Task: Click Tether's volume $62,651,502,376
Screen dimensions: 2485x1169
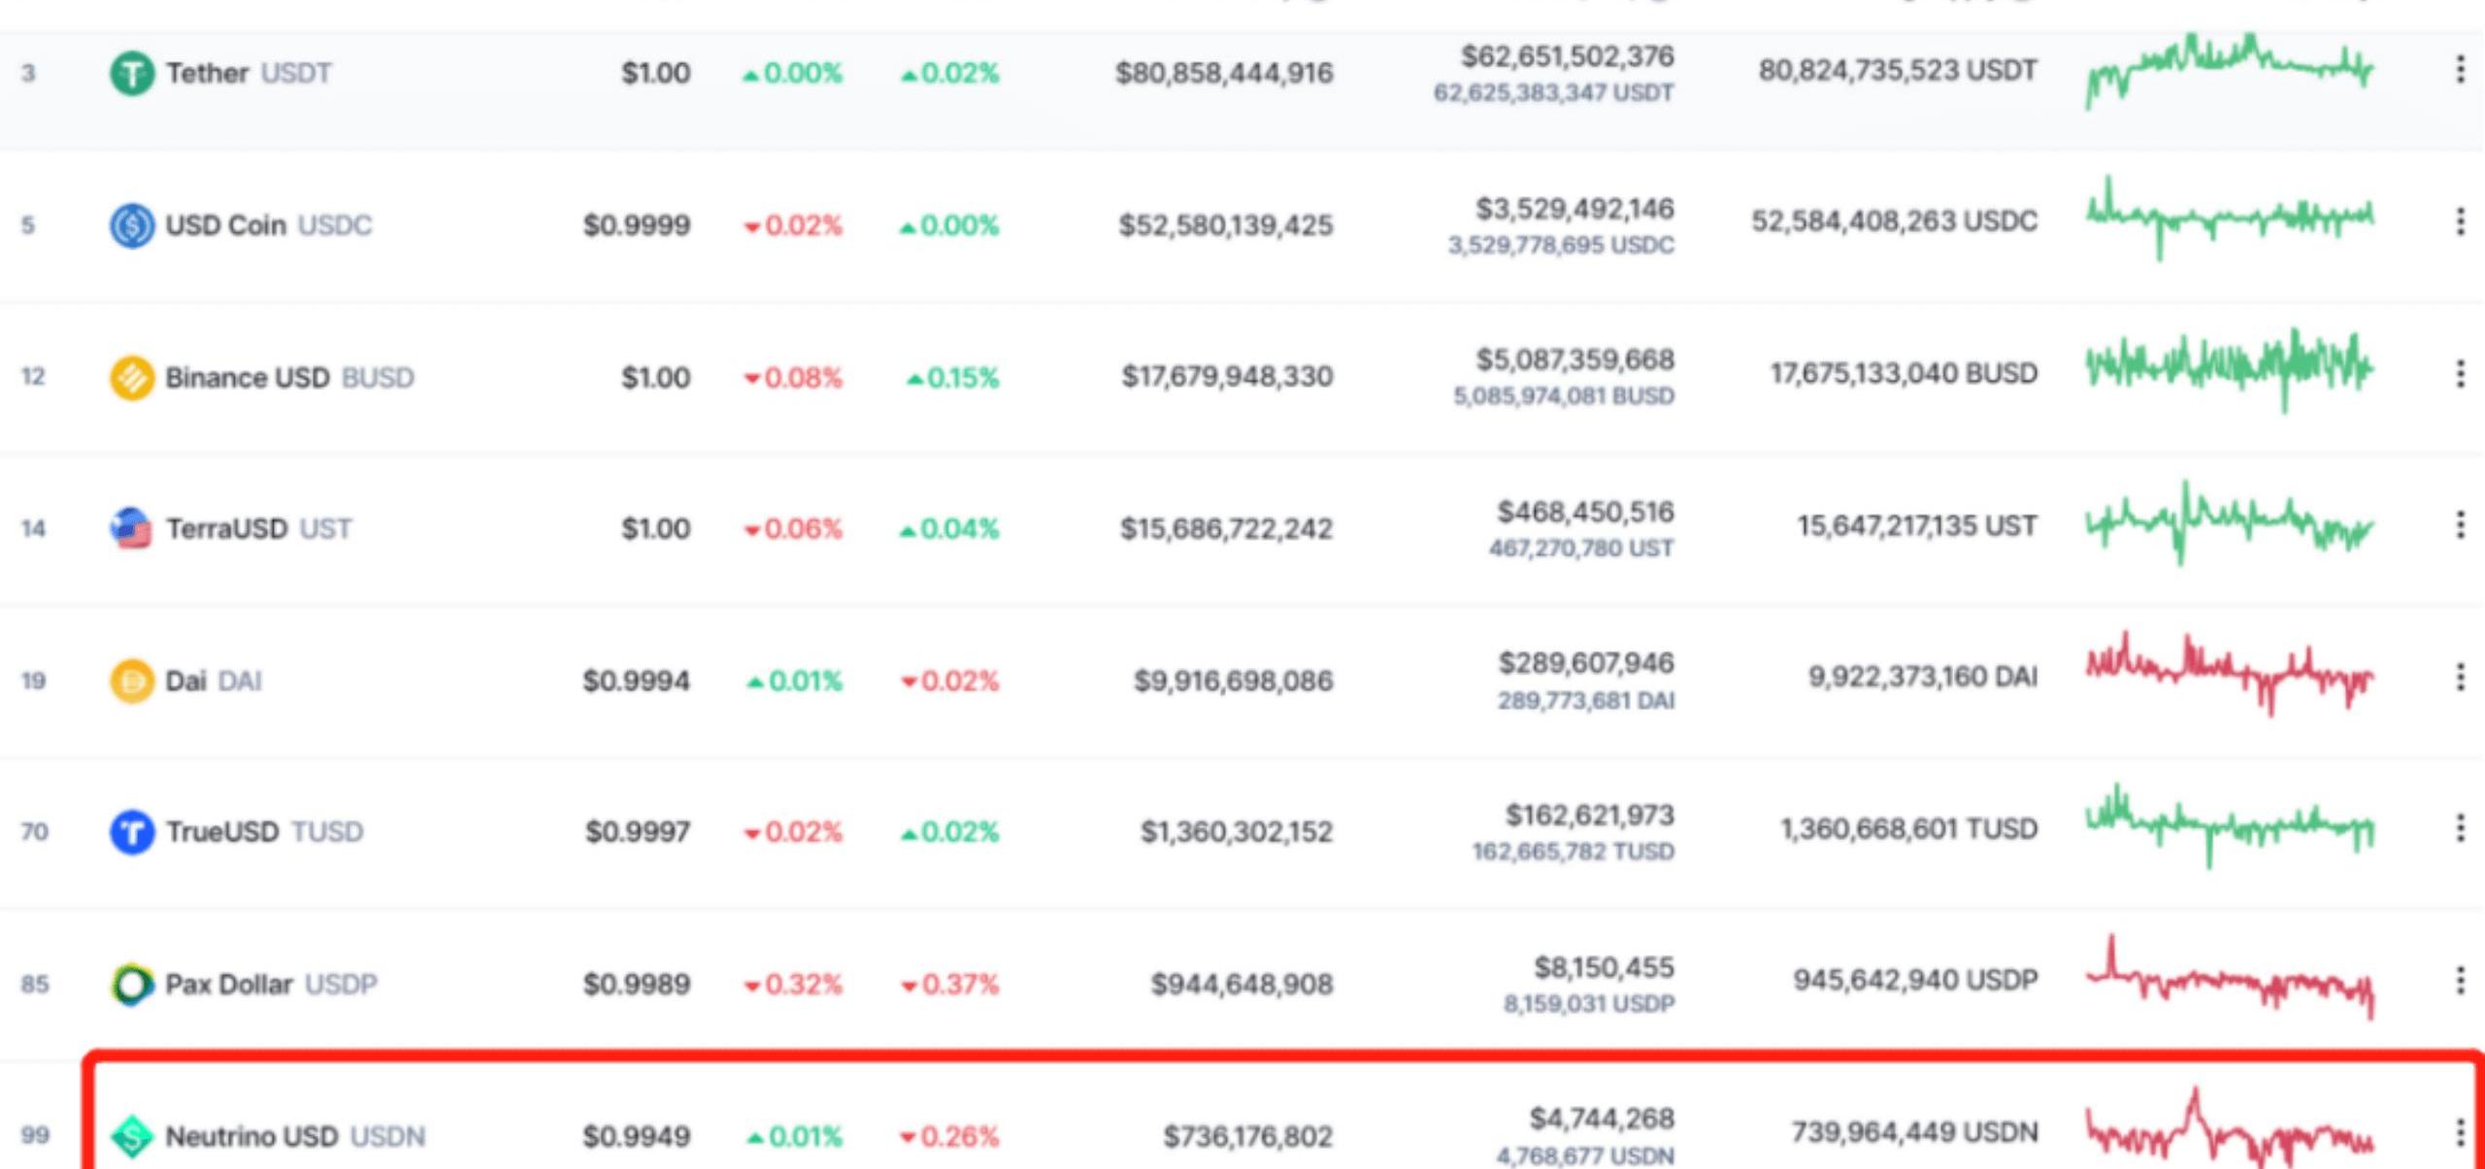Action: 1568,56
